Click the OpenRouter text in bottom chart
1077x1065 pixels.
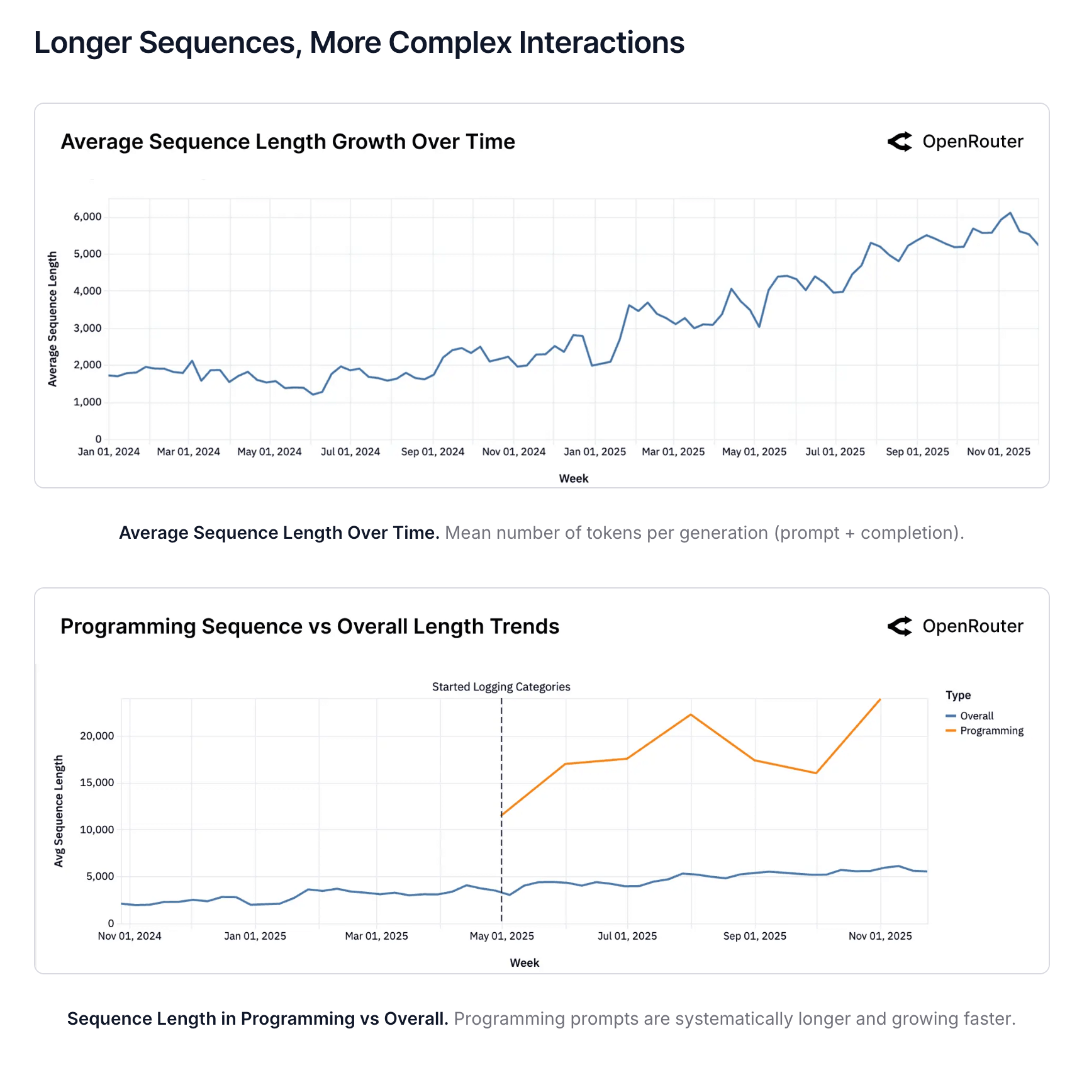973,626
